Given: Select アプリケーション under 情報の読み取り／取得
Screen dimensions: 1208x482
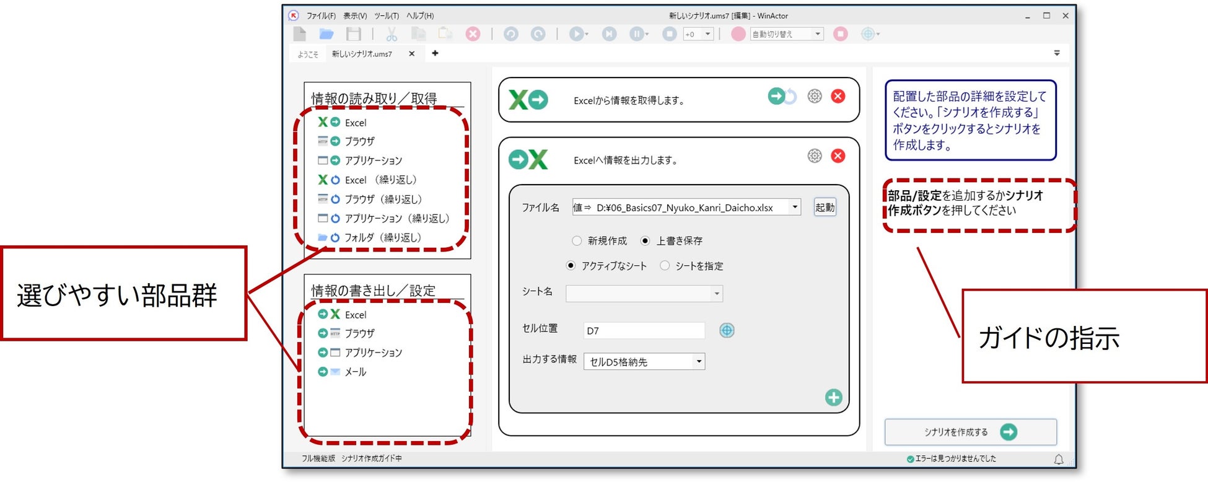Looking at the screenshot, I should click(359, 160).
